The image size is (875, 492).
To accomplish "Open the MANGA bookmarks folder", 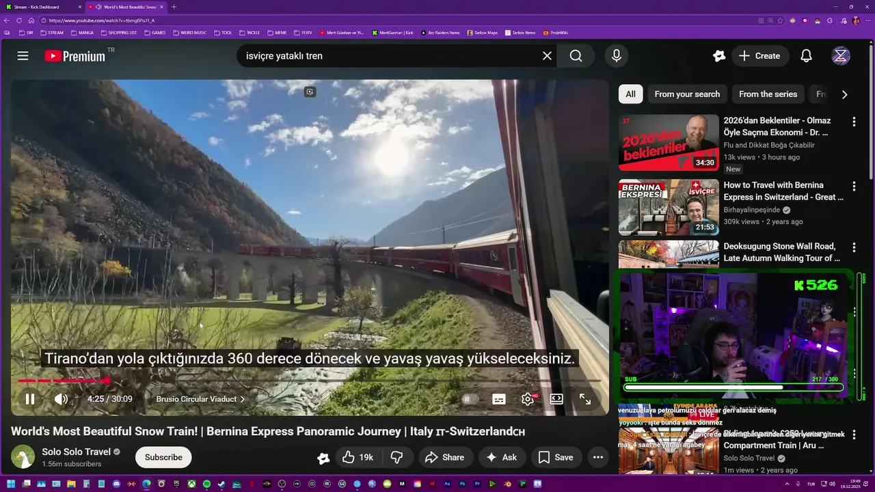I will [x=82, y=32].
